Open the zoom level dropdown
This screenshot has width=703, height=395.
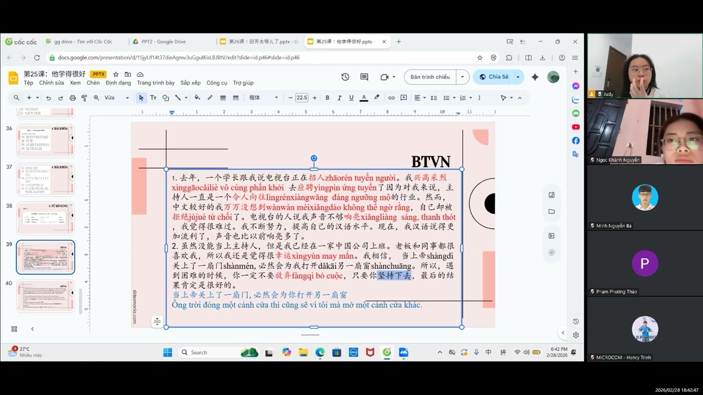pyautogui.click(x=116, y=98)
